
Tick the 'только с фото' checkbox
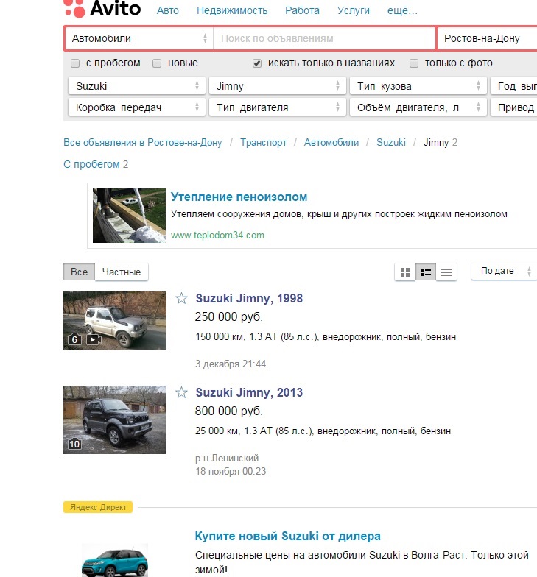414,63
